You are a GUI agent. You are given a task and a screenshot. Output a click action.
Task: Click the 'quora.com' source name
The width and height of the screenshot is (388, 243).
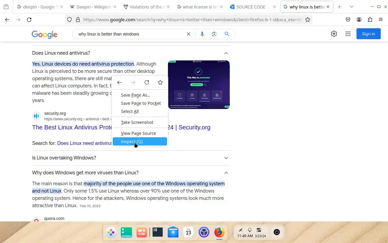54,218
